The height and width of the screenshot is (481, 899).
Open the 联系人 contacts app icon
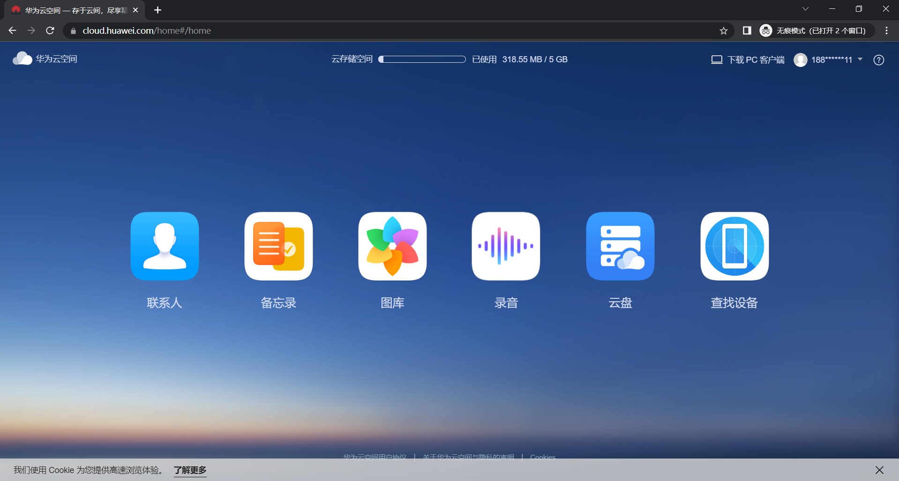[x=165, y=246]
